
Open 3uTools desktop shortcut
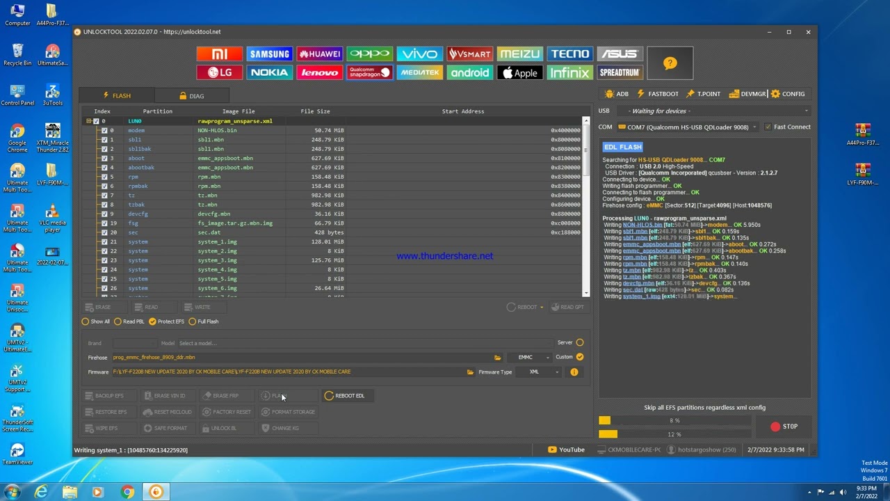click(52, 95)
